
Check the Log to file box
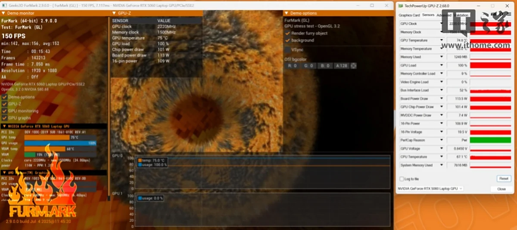[x=402, y=179]
